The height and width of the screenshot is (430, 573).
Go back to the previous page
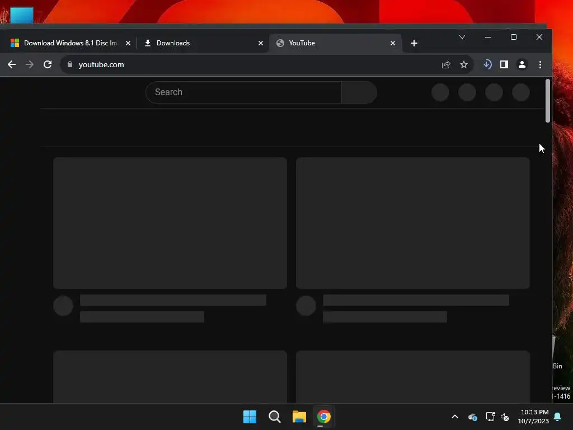12,65
